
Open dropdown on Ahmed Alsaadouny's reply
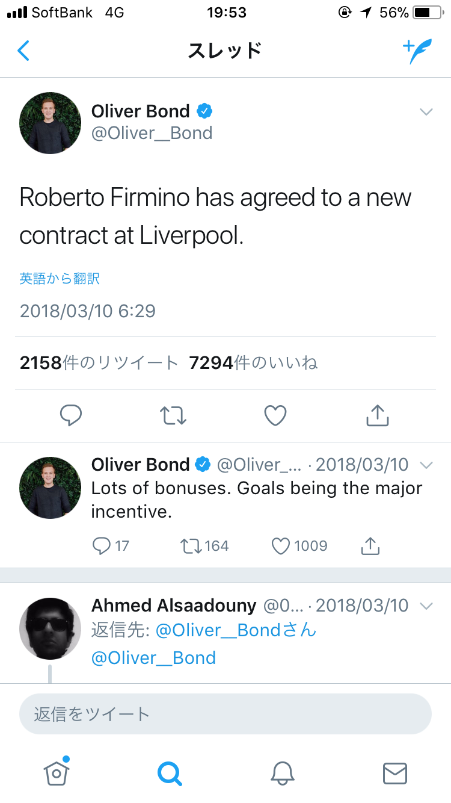(426, 606)
